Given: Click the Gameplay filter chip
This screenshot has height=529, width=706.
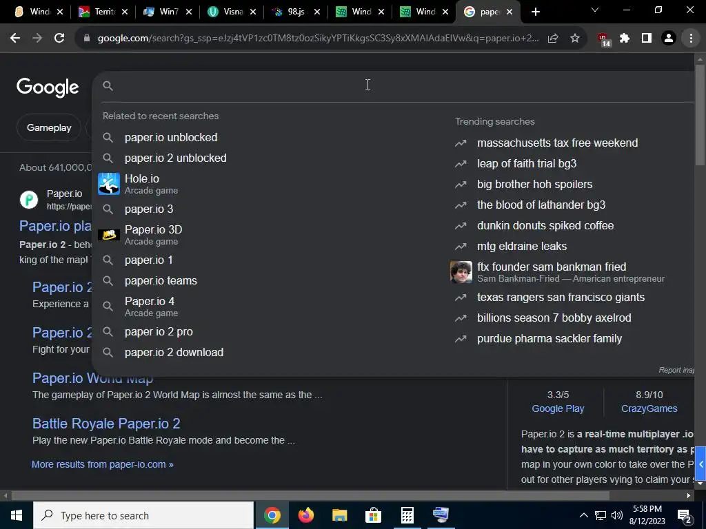Looking at the screenshot, I should 49,127.
